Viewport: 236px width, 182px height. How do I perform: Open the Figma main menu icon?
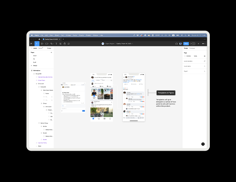[31, 44]
